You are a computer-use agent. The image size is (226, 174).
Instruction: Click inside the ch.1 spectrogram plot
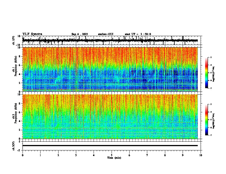pyautogui.click(x=110, y=69)
